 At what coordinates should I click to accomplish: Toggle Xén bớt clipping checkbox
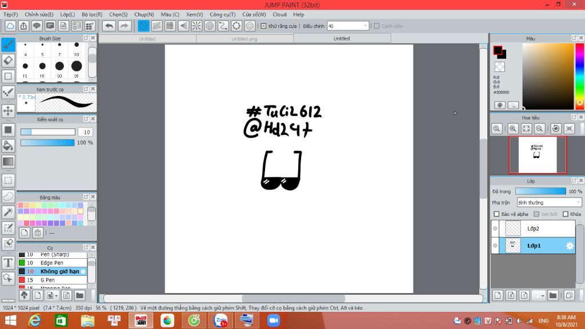(536, 214)
